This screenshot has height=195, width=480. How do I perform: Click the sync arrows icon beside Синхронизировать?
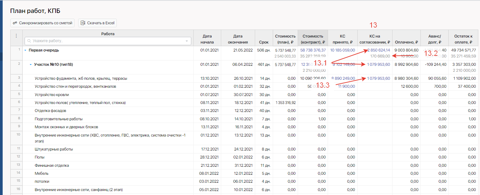coord(15,23)
